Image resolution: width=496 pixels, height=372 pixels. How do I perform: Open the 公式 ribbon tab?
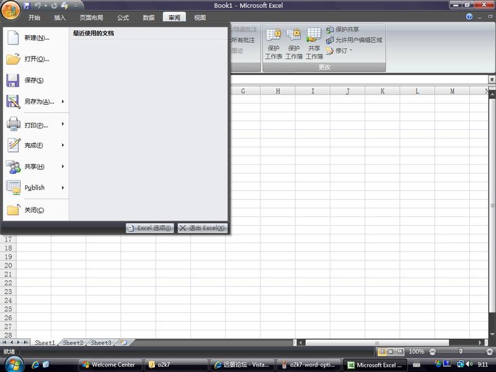123,18
